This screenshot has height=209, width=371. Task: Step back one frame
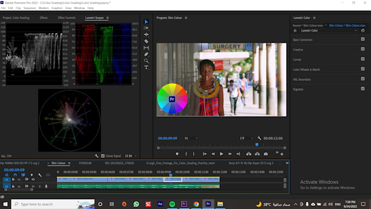[213, 154]
